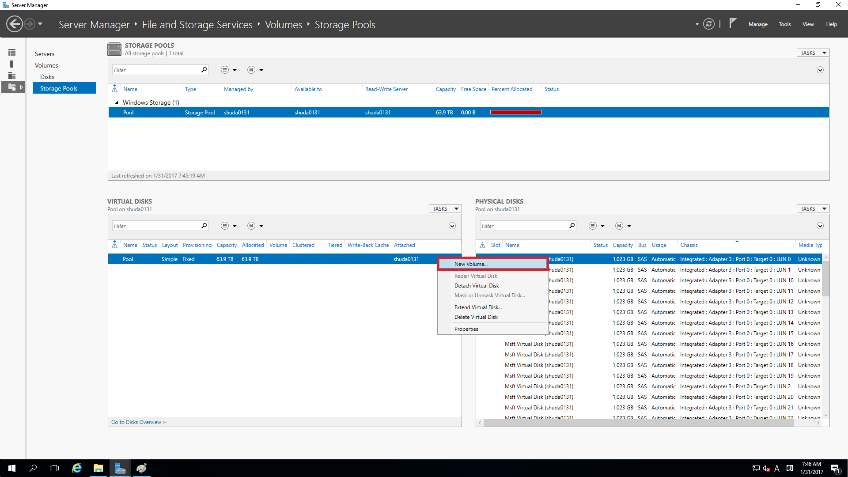This screenshot has width=848, height=477.
Task: Sort storage pools by Capacity column
Action: coord(446,89)
